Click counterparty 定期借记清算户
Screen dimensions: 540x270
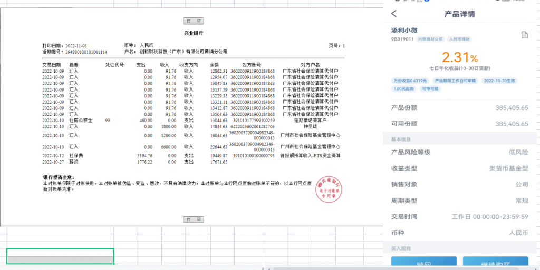[310, 120]
